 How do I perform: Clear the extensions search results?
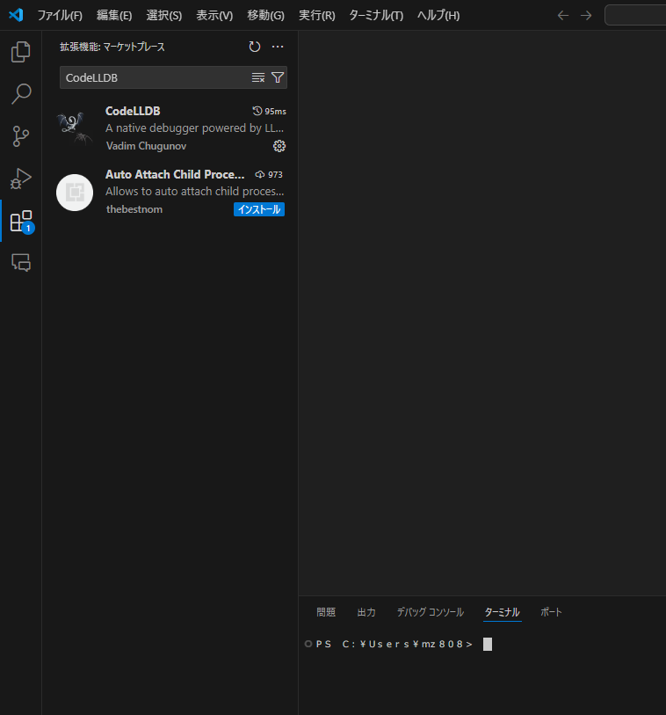point(258,77)
